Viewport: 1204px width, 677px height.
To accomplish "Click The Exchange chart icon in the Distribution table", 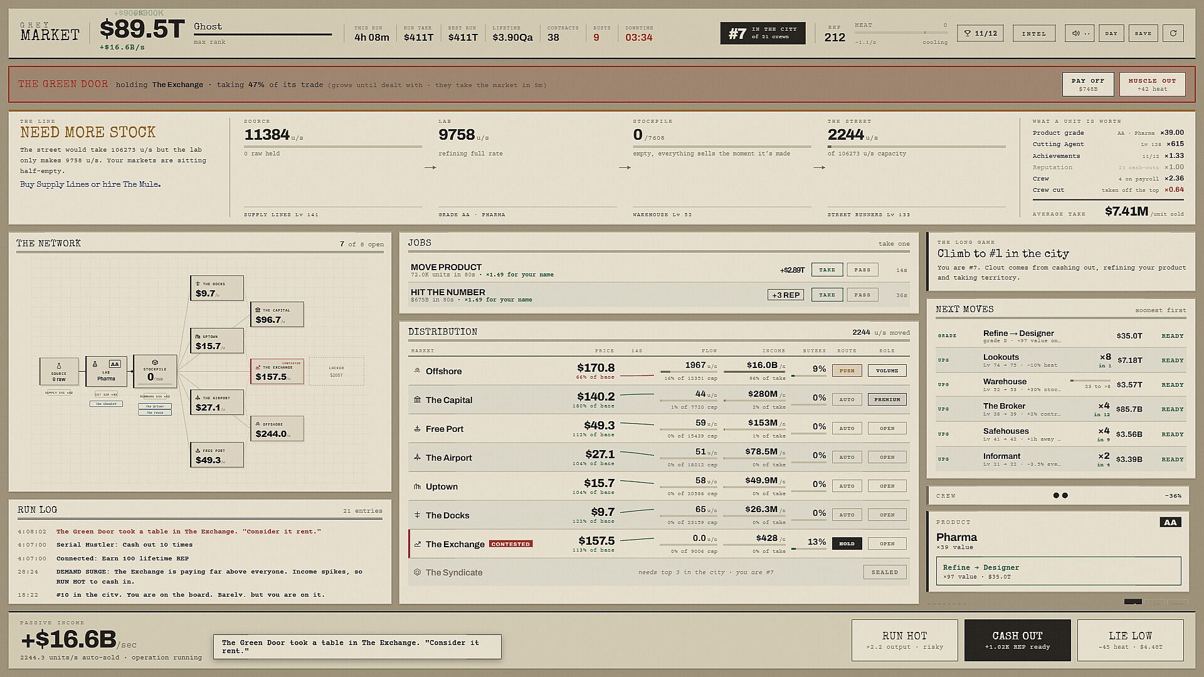I will [x=417, y=543].
